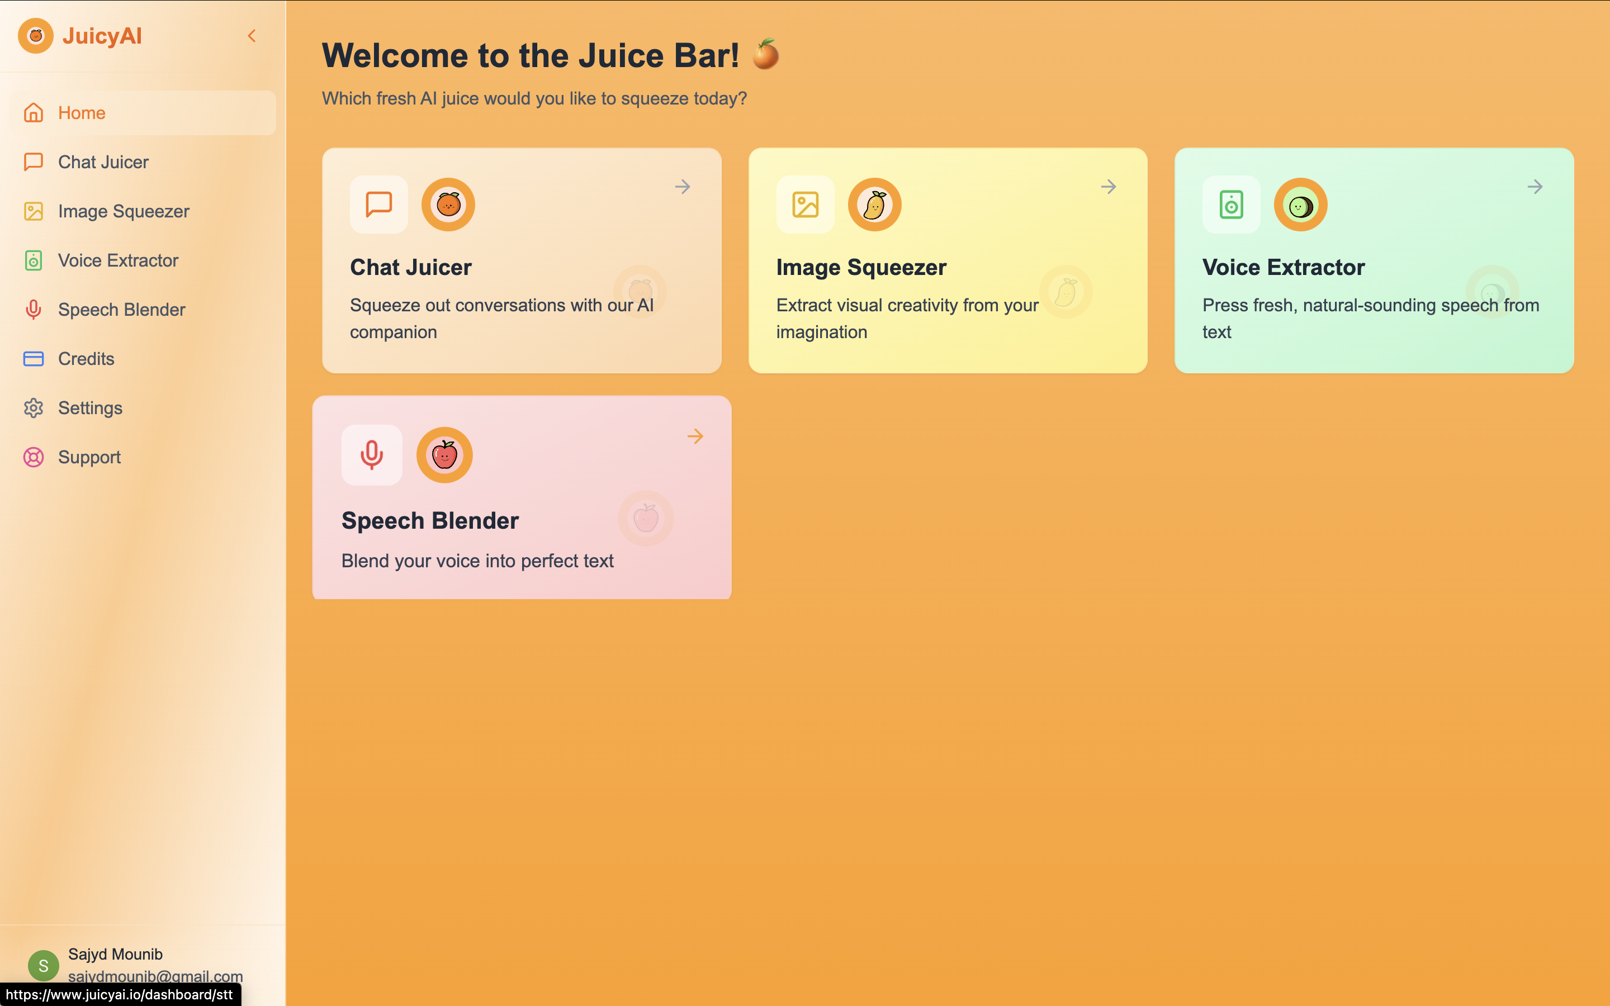The height and width of the screenshot is (1006, 1610).
Task: Click the Voice Extractor speaker sidebar icon
Action: tap(34, 260)
